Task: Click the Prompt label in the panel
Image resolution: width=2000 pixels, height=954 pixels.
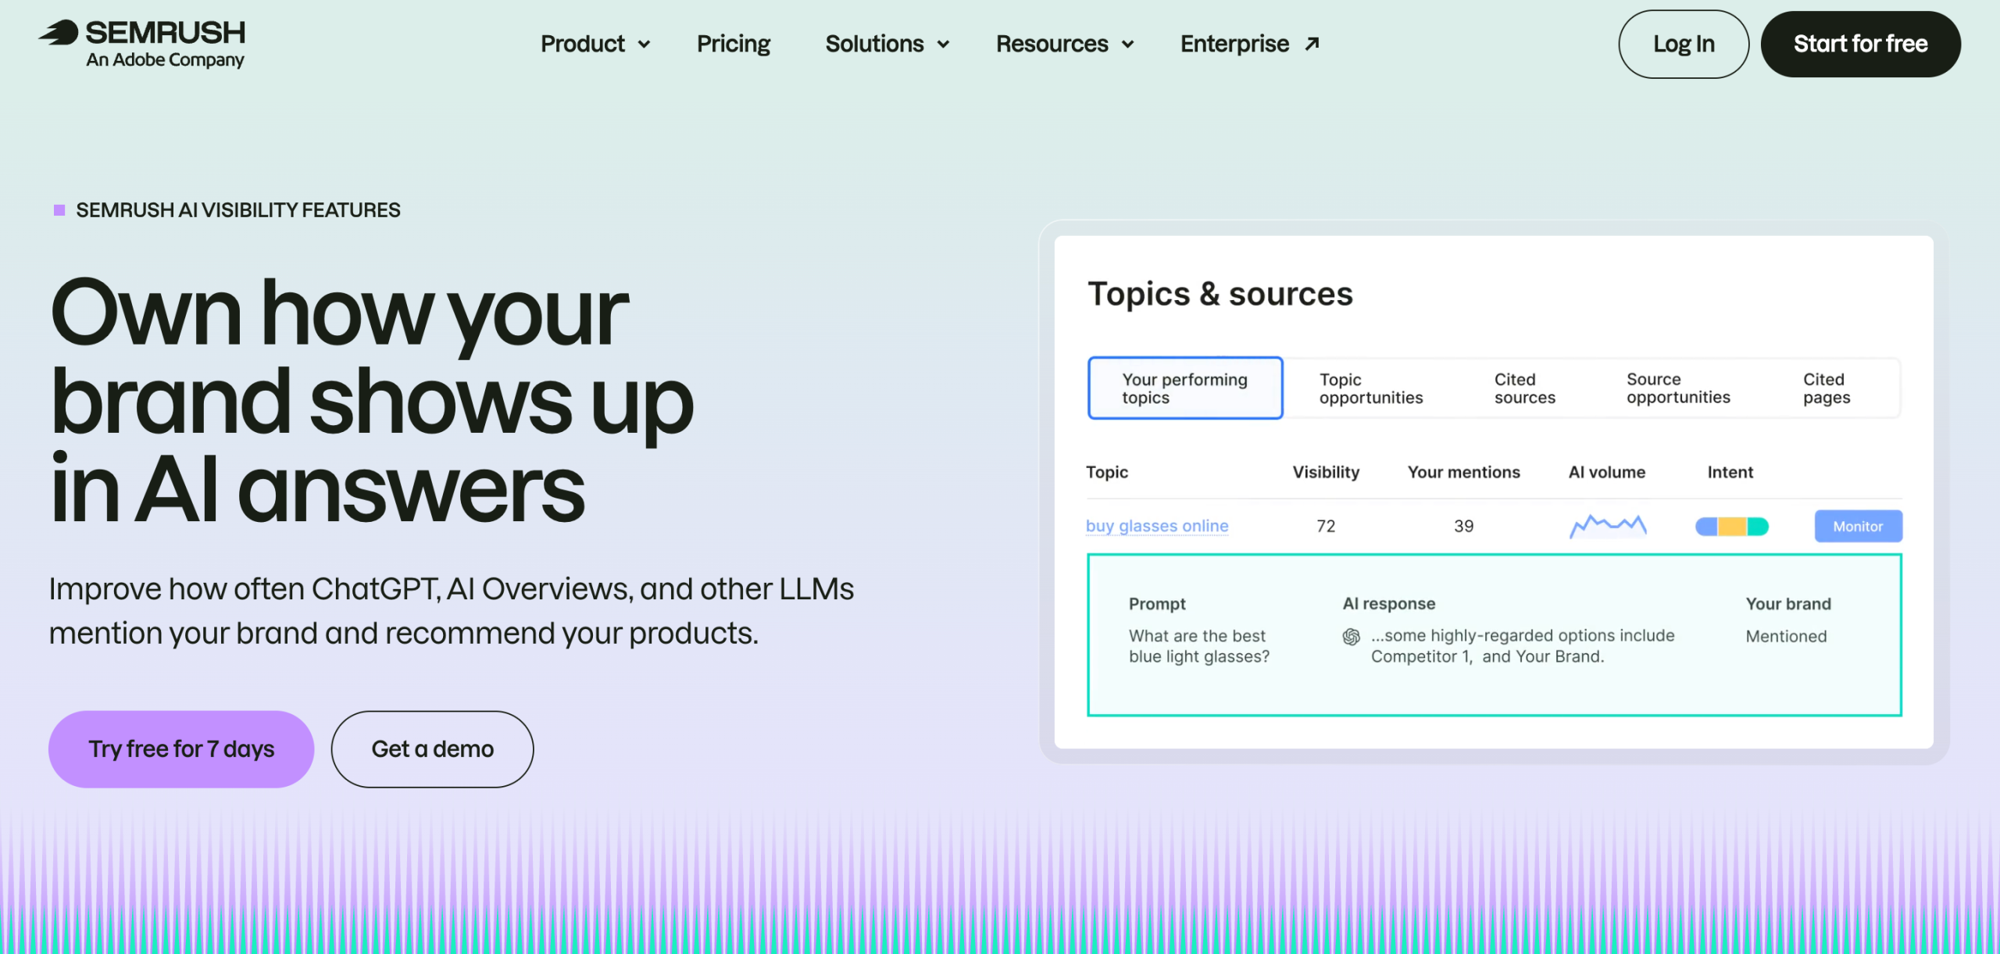Action: 1156,603
